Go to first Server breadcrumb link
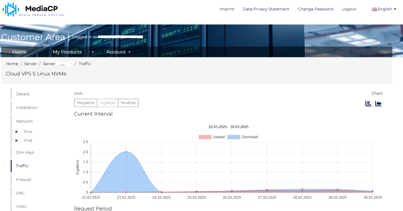 pos(30,64)
